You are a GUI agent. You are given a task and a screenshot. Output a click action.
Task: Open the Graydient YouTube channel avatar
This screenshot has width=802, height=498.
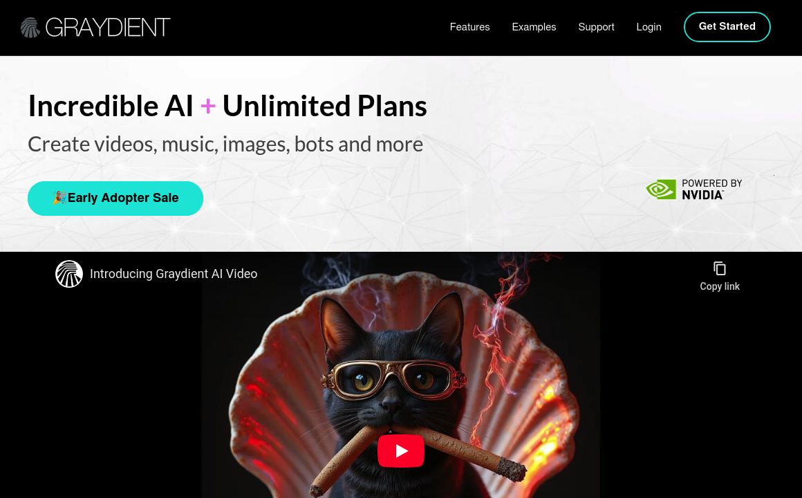[69, 274]
